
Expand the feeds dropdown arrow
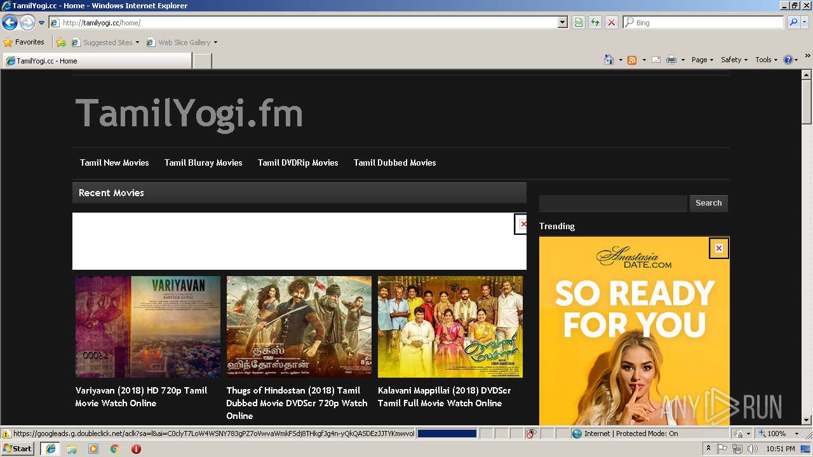[644, 60]
